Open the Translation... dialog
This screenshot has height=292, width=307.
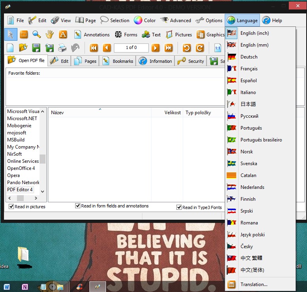click(x=260, y=284)
